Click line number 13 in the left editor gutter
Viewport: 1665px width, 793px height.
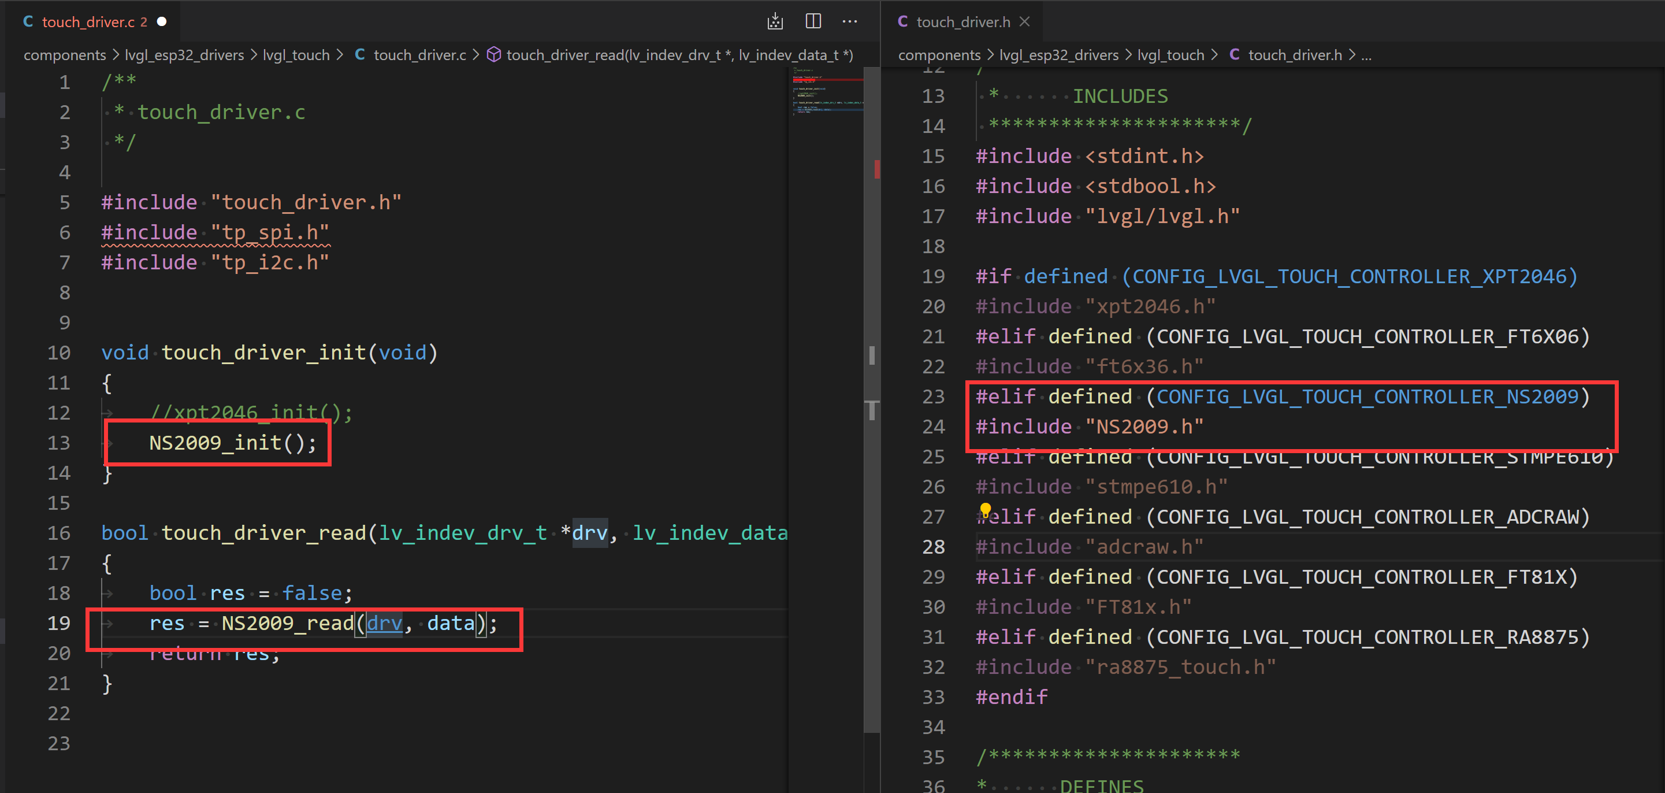click(59, 443)
